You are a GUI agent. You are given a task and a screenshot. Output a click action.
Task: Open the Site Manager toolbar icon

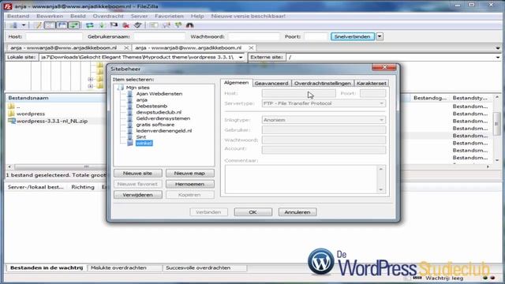pos(13,25)
